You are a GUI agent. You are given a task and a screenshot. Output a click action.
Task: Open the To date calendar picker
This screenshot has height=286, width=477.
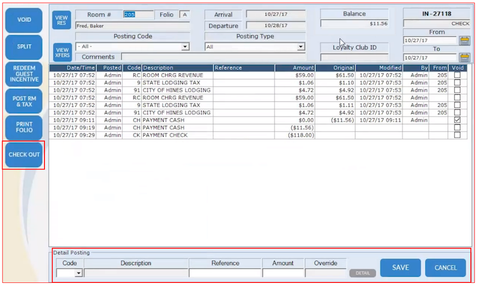(464, 58)
